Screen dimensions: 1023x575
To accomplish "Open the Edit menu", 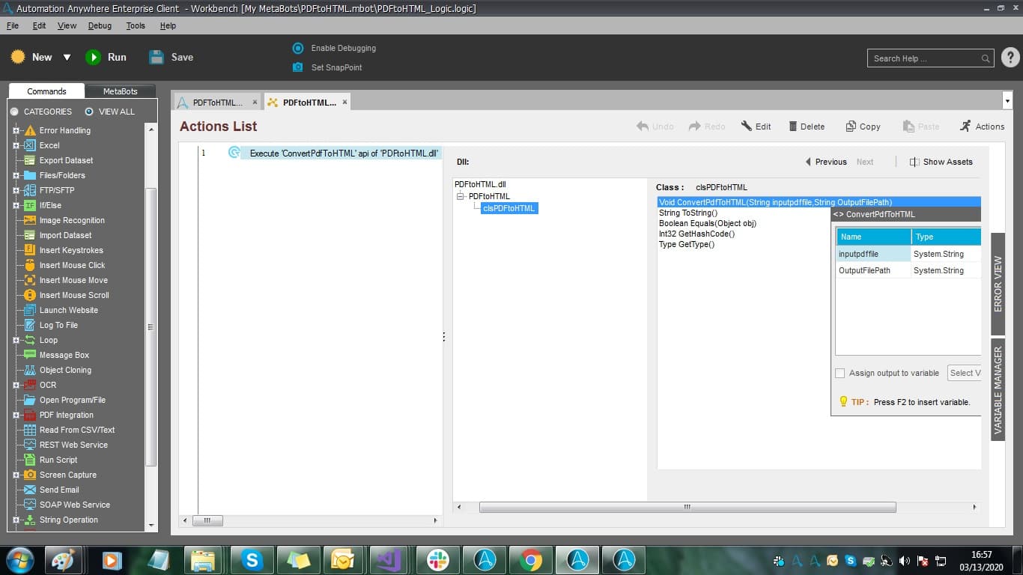I will click(x=39, y=25).
